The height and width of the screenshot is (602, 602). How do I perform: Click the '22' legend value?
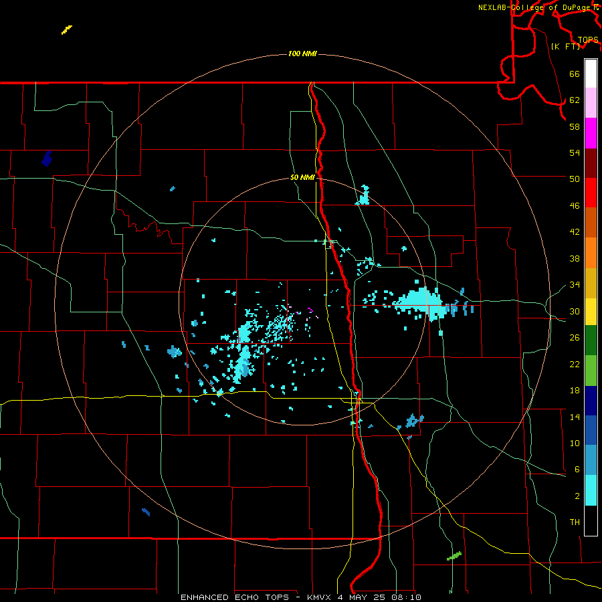coord(575,364)
